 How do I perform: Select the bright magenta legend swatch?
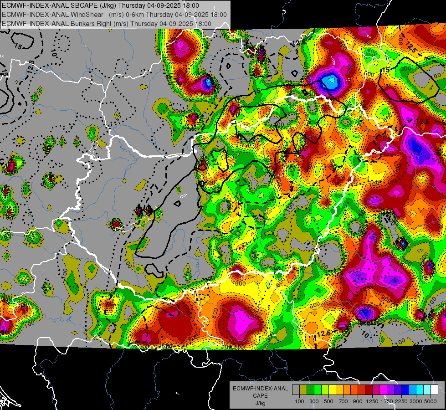[384, 389]
